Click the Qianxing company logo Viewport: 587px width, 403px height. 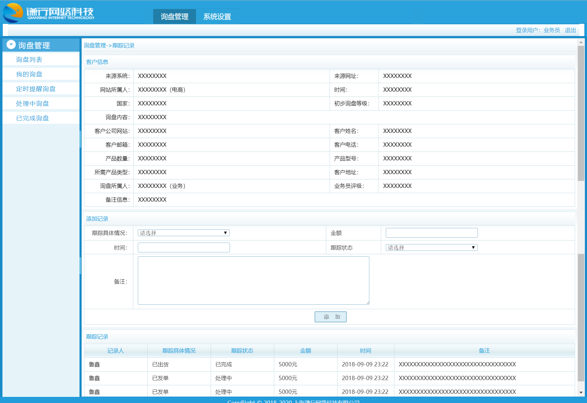tap(48, 13)
